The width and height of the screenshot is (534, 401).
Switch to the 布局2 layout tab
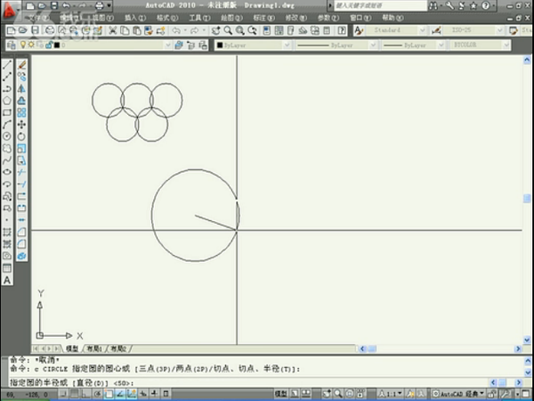point(118,348)
